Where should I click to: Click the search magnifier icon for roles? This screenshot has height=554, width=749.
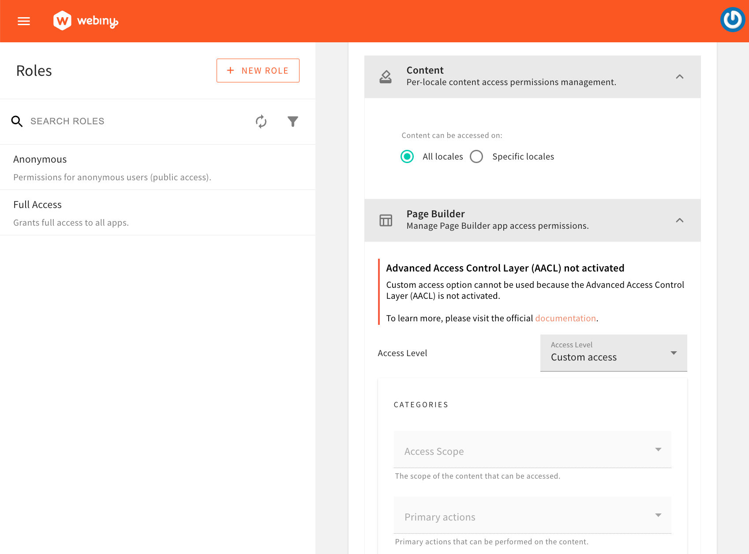pyautogui.click(x=17, y=121)
